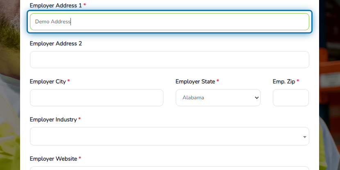Click the Employer Website label
The image size is (340, 170).
click(x=53, y=159)
